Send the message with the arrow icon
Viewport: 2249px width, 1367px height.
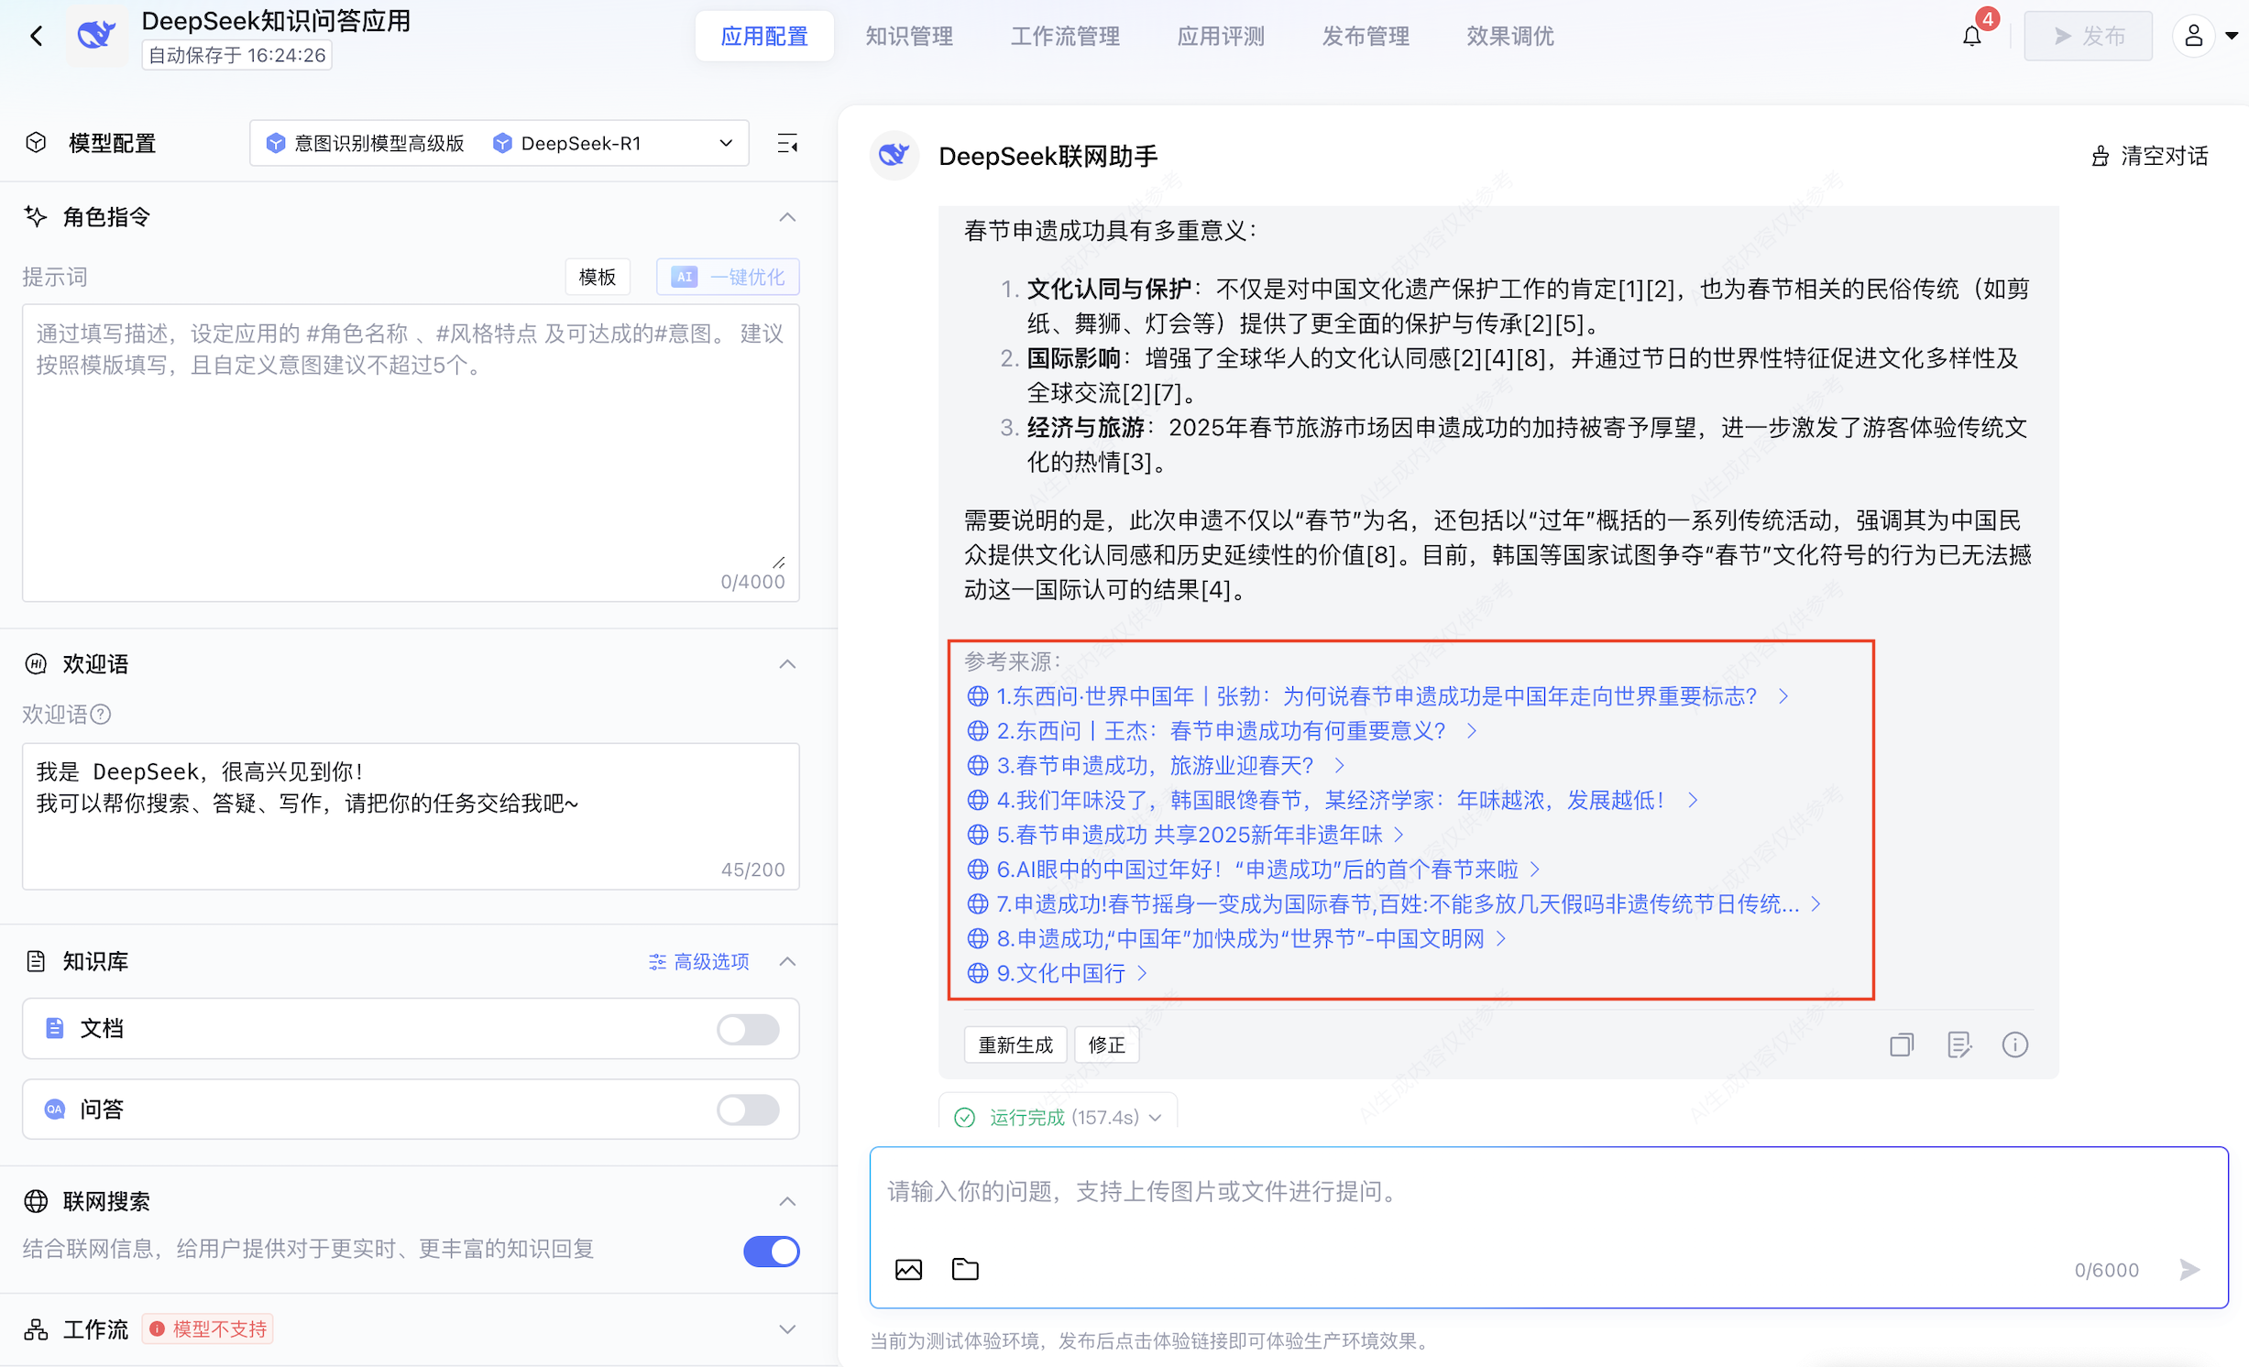click(2189, 1269)
